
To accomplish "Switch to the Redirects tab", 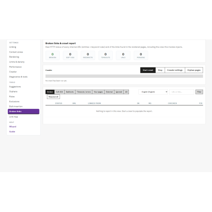I will point(70,92).
